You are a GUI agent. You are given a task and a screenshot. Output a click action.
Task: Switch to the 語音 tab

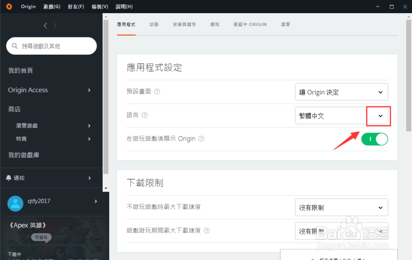(x=286, y=24)
